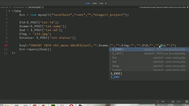Toggle INS insert mode in status bar
189x106 pixels.
click(x=173, y=102)
